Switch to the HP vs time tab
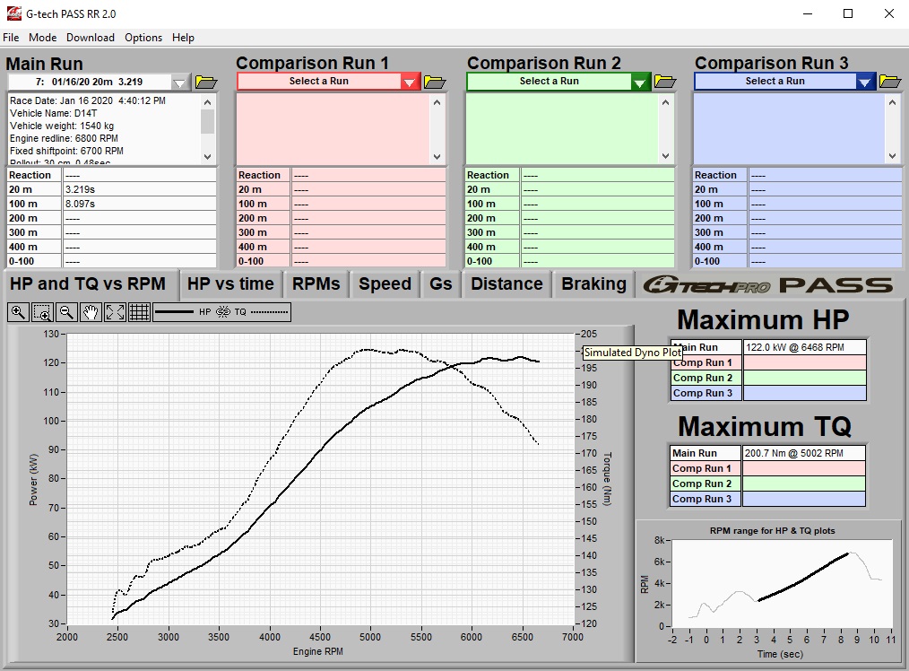The width and height of the screenshot is (909, 671). click(x=230, y=284)
